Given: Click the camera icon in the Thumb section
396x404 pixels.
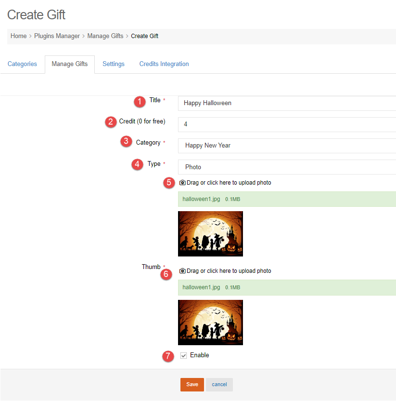Looking at the screenshot, I should [182, 271].
